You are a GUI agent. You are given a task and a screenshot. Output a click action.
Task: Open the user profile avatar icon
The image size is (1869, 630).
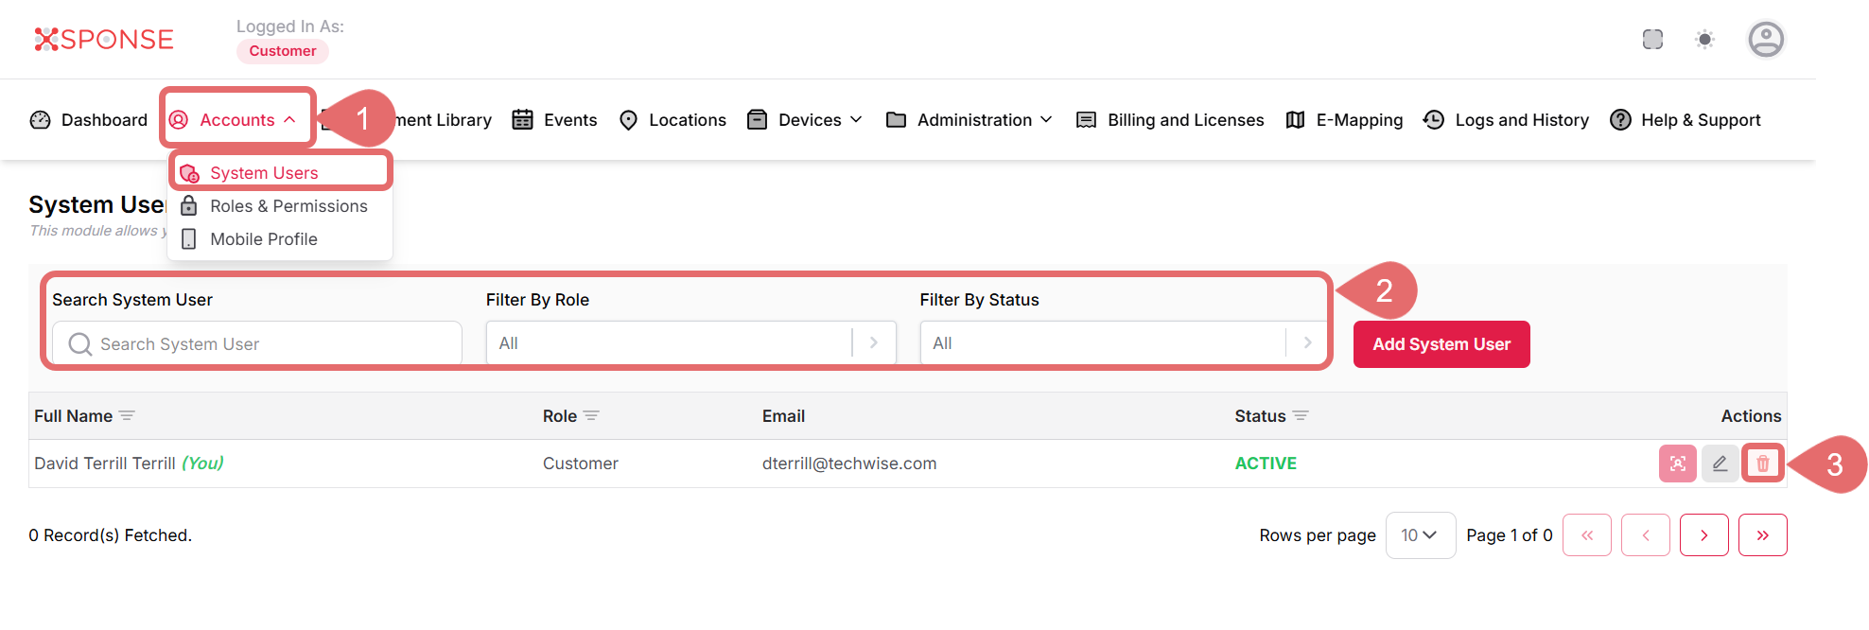pyautogui.click(x=1765, y=40)
